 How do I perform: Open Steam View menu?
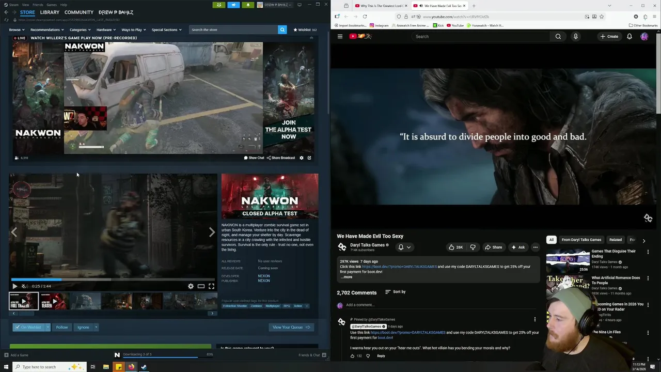[x=25, y=5]
